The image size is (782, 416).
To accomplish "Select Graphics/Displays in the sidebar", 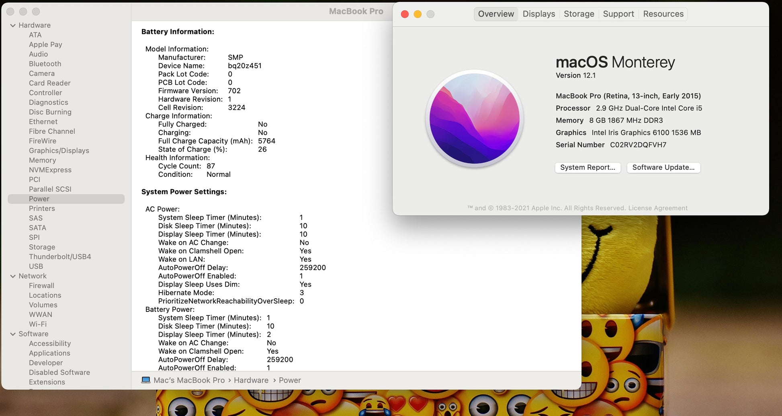I will (59, 151).
